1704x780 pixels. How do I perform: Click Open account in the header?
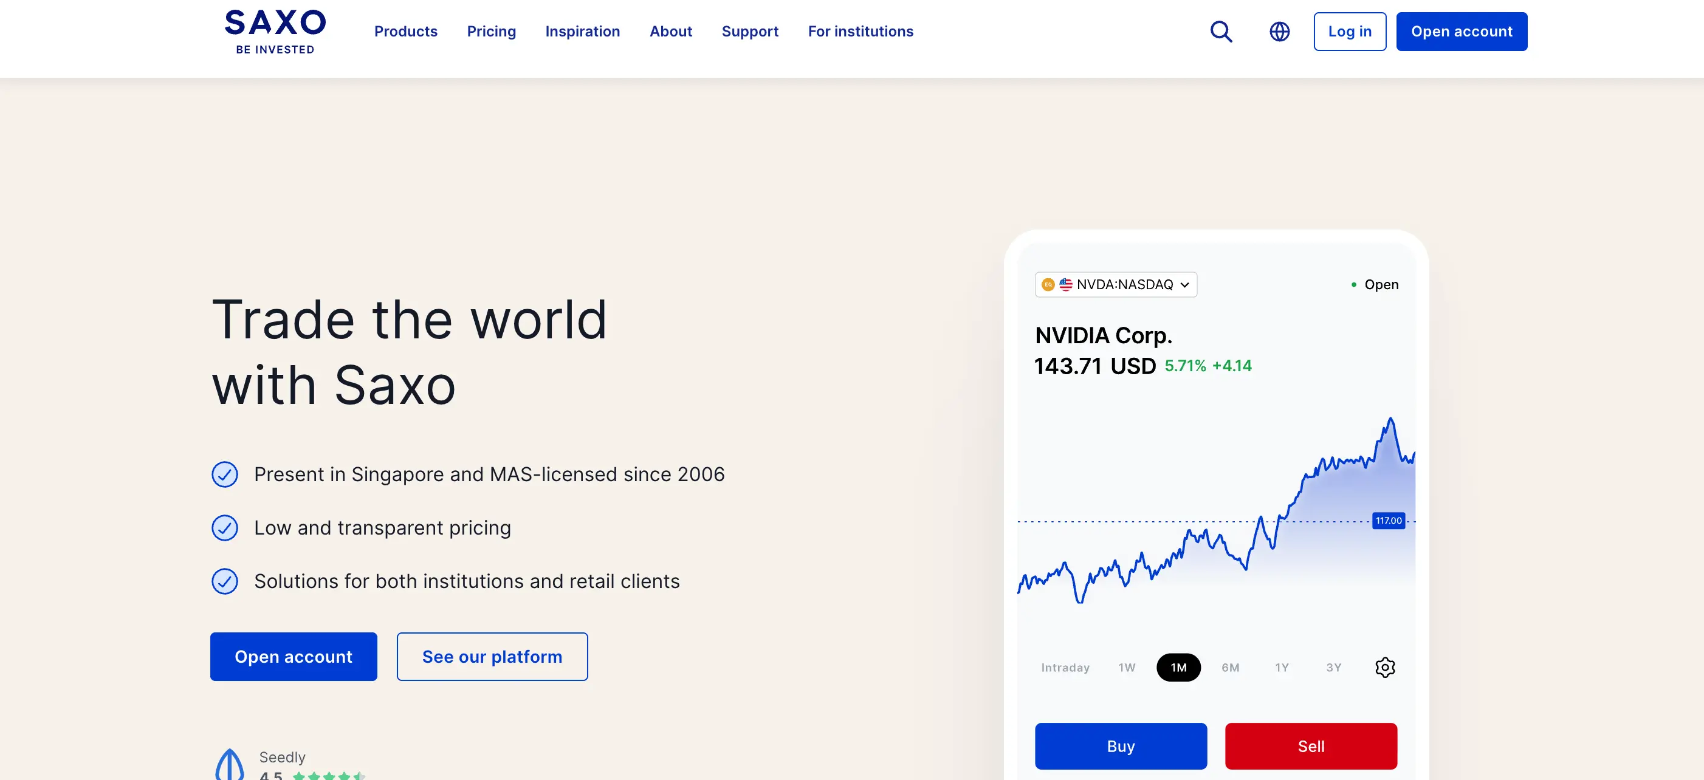point(1462,32)
